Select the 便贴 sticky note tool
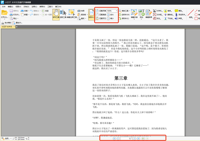The height and width of the screenshot is (141, 200). pos(179,11)
